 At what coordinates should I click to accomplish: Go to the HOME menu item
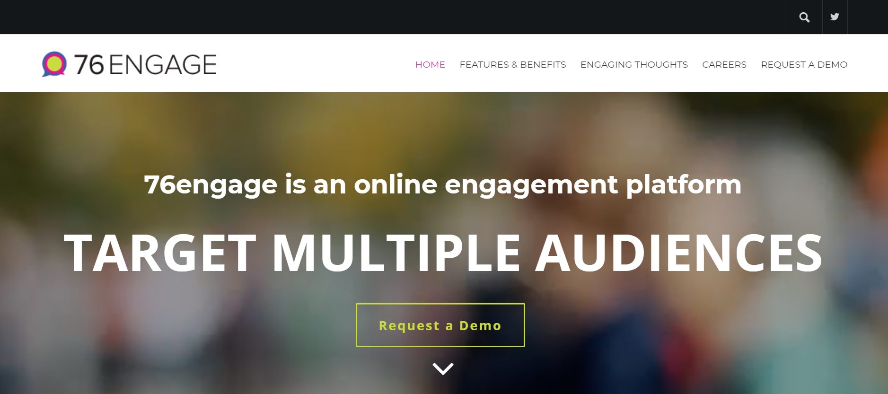[430, 64]
